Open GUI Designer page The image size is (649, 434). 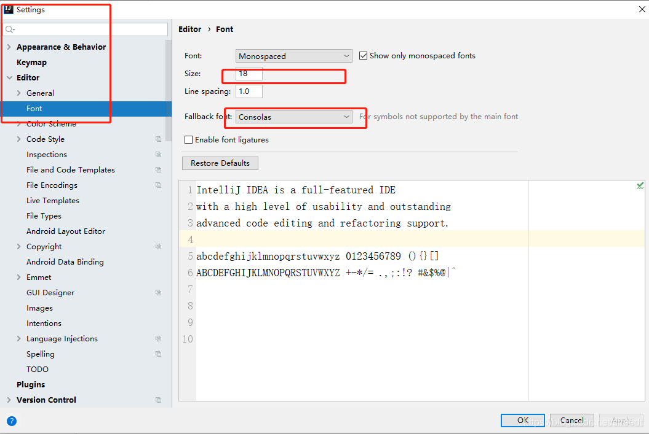(50, 292)
